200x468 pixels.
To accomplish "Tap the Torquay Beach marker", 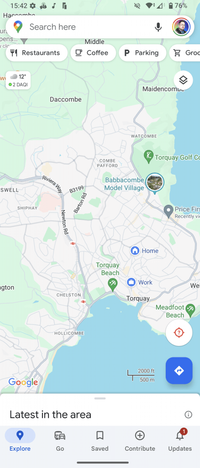I will point(113,284).
